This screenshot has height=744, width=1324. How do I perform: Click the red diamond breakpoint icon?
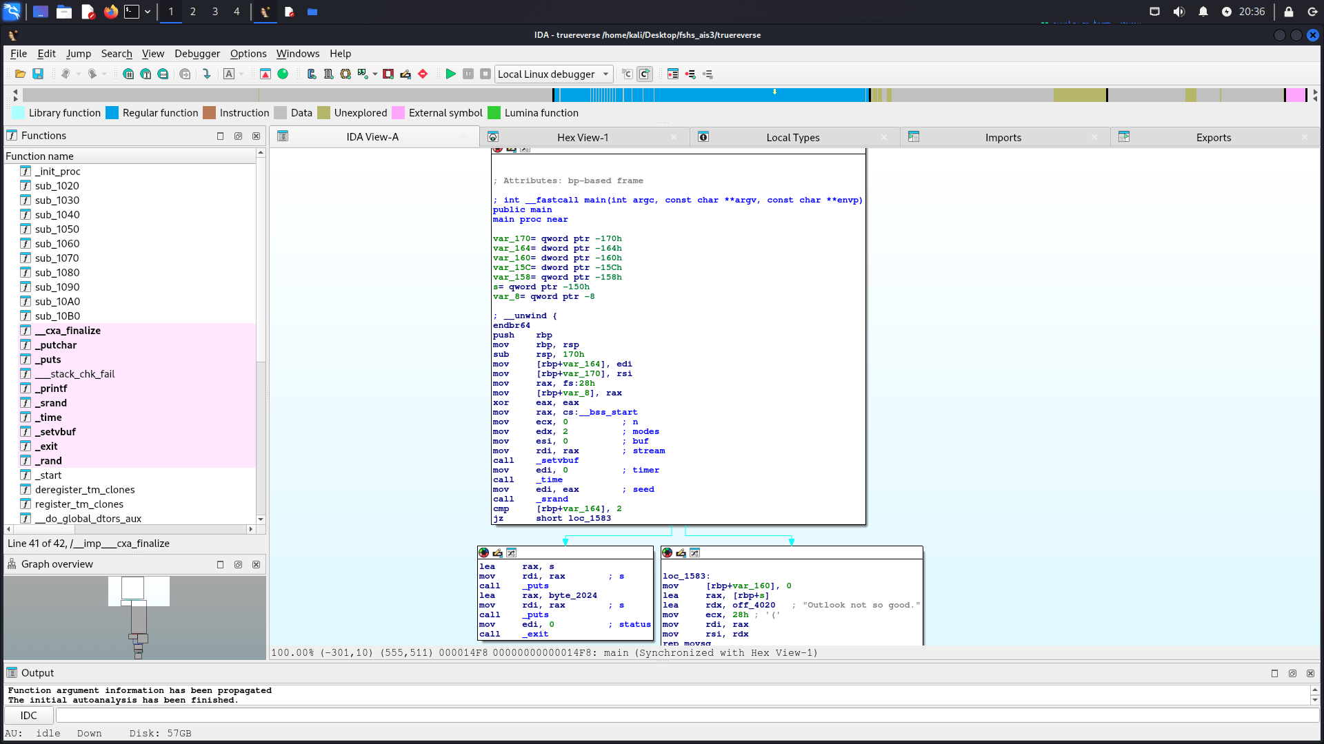(423, 74)
